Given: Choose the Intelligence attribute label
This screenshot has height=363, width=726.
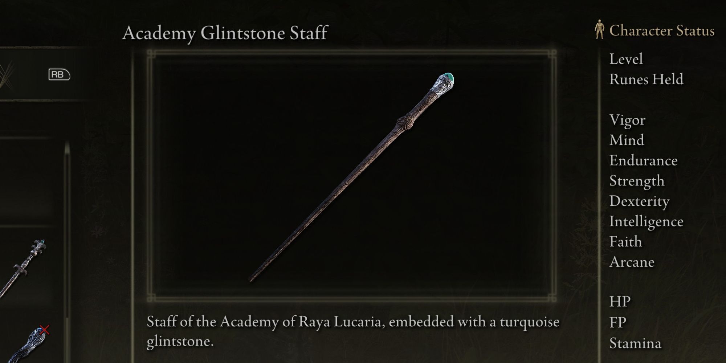Looking at the screenshot, I should [646, 221].
